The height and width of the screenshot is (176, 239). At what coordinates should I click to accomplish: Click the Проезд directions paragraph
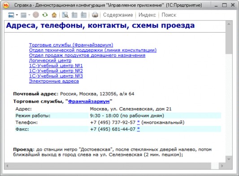(x=113, y=152)
